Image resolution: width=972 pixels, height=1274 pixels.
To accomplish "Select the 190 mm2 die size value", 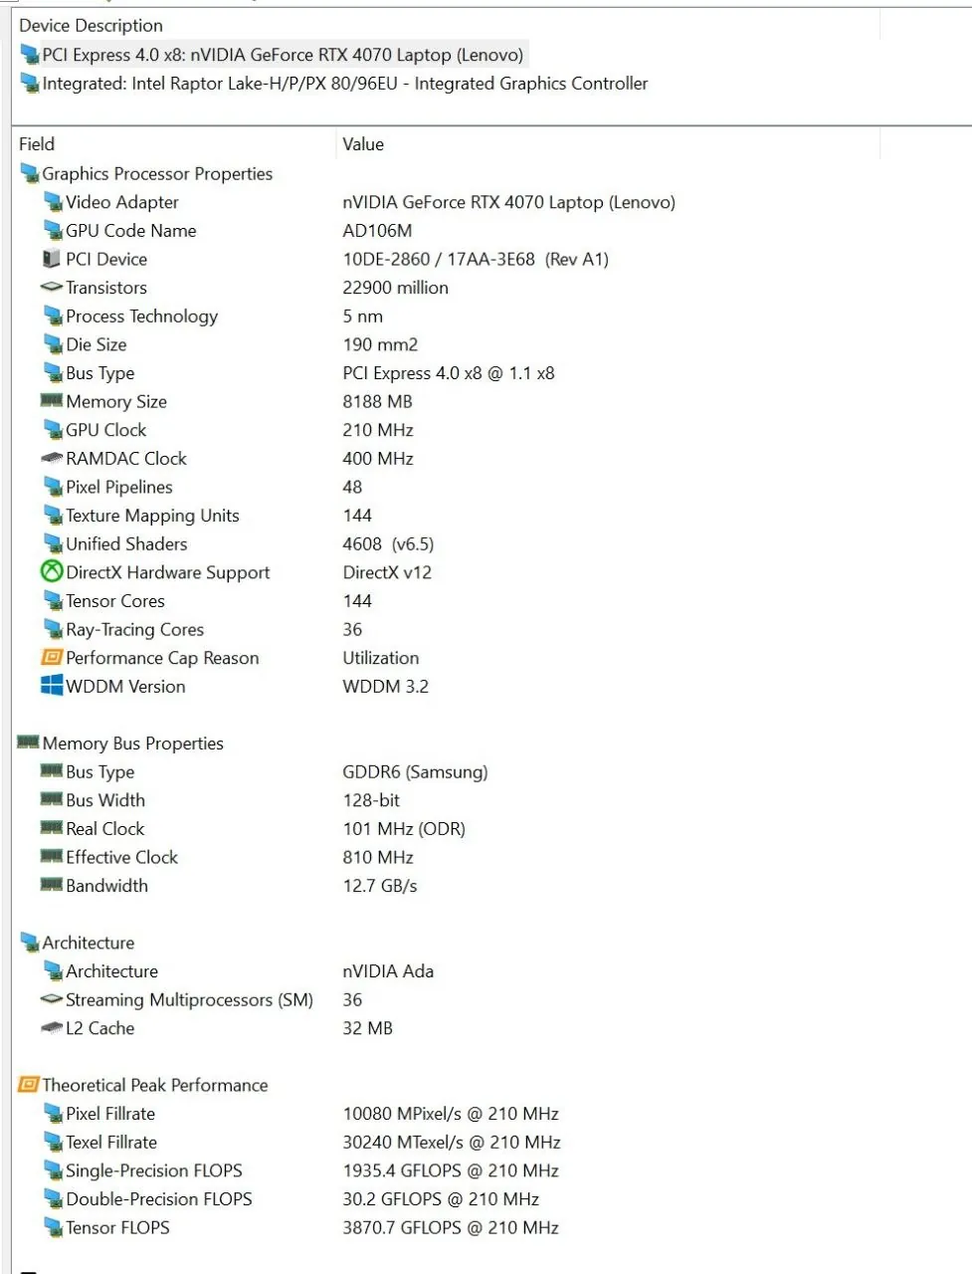I will point(380,344).
